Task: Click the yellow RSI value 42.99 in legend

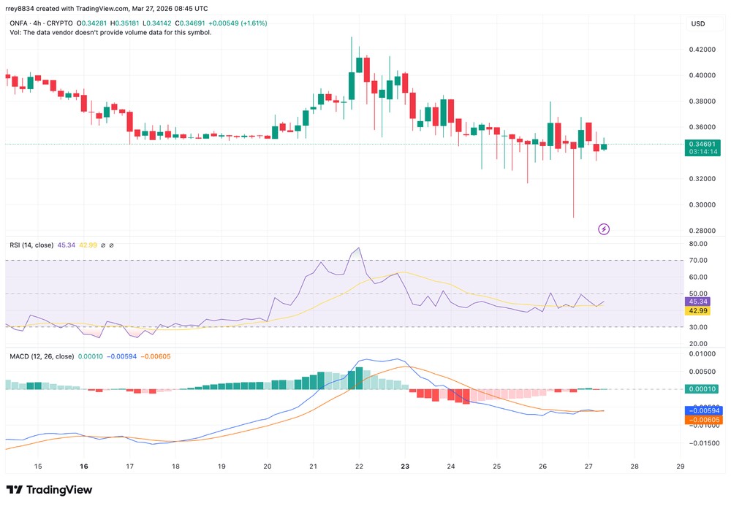Action: tap(88, 245)
